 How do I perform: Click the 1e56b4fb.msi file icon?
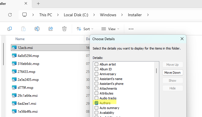pos(14,112)
